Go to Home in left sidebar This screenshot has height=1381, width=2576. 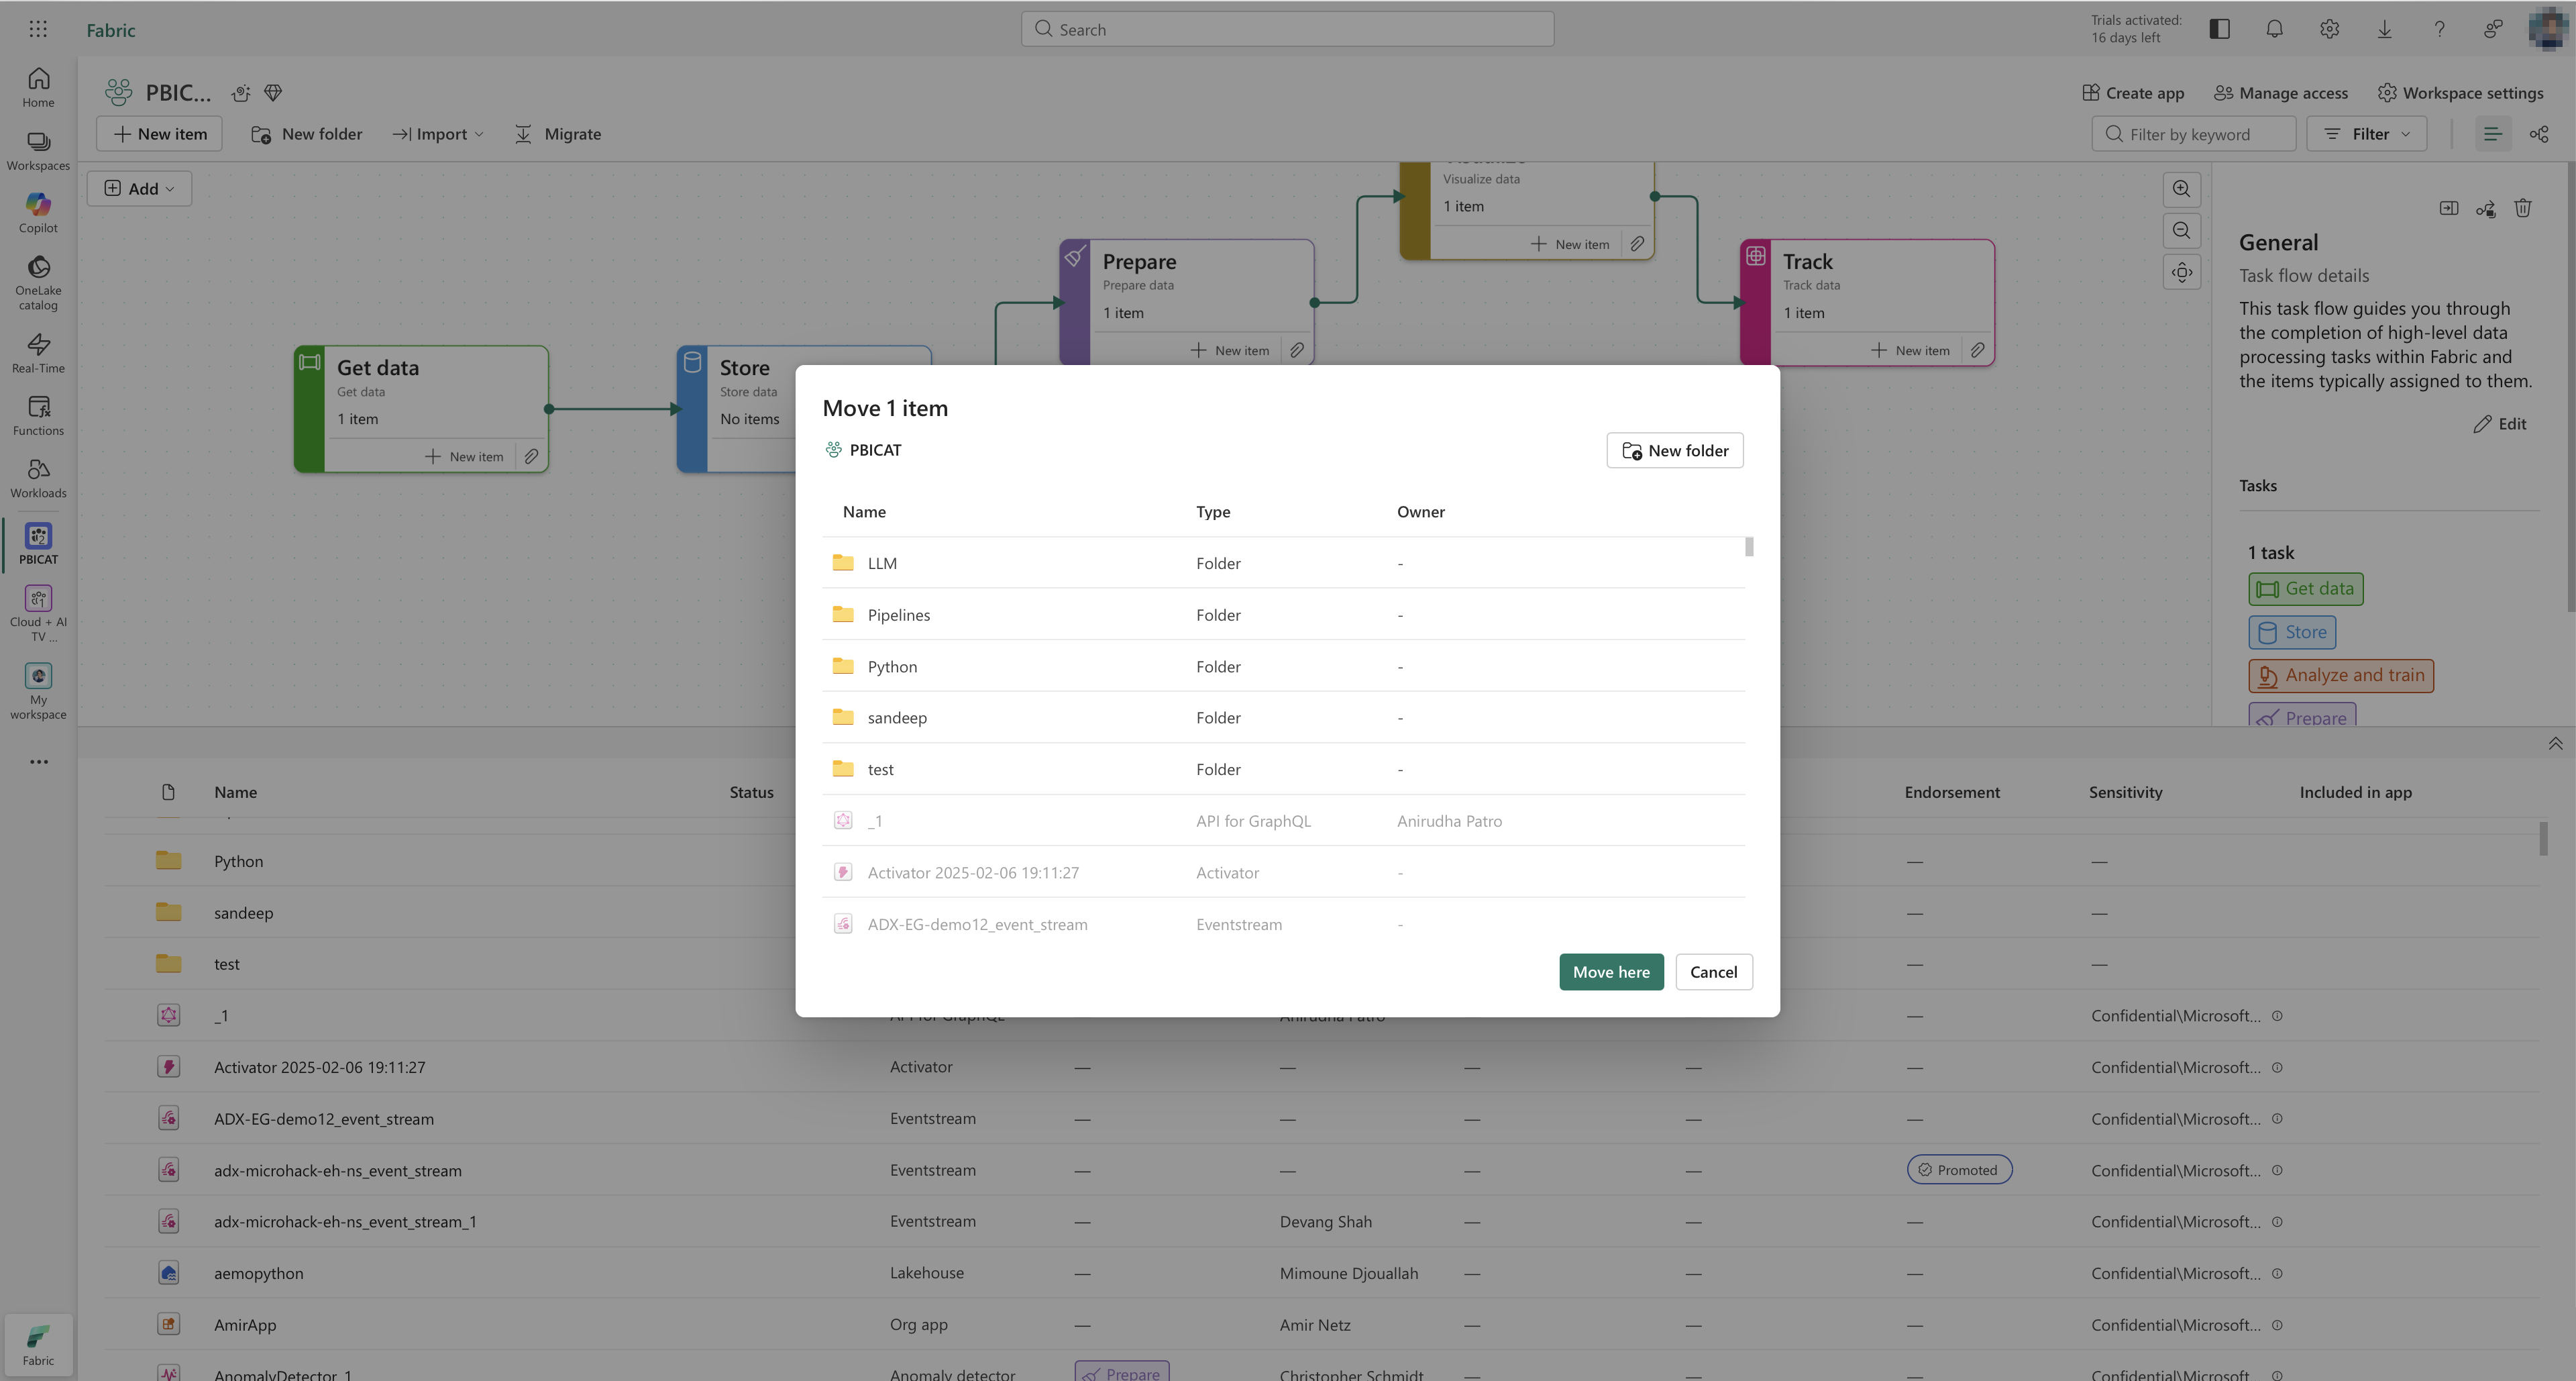click(38, 87)
